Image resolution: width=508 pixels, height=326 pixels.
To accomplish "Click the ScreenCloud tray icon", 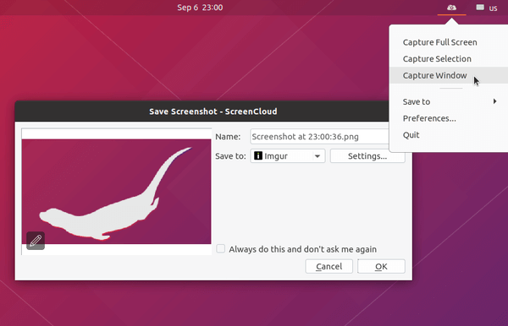I will (x=451, y=8).
